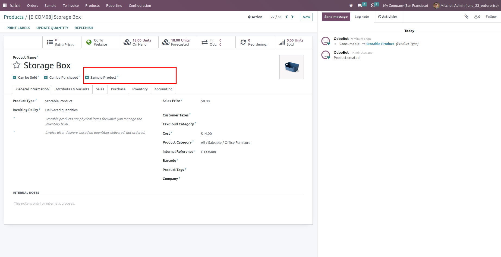
Task: Show followers count icon
Action: coord(477,17)
